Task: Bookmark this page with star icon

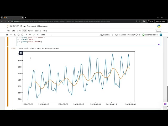Action: pyautogui.click(x=139, y=21)
